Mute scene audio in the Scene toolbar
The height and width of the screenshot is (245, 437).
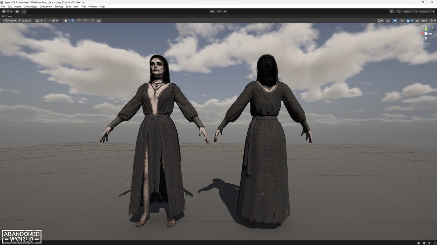pyautogui.click(x=402, y=21)
